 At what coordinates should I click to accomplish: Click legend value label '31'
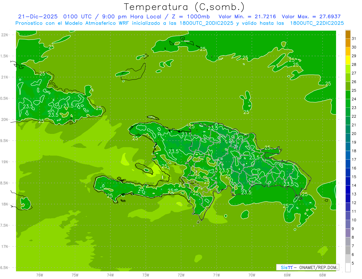(x=354, y=39)
